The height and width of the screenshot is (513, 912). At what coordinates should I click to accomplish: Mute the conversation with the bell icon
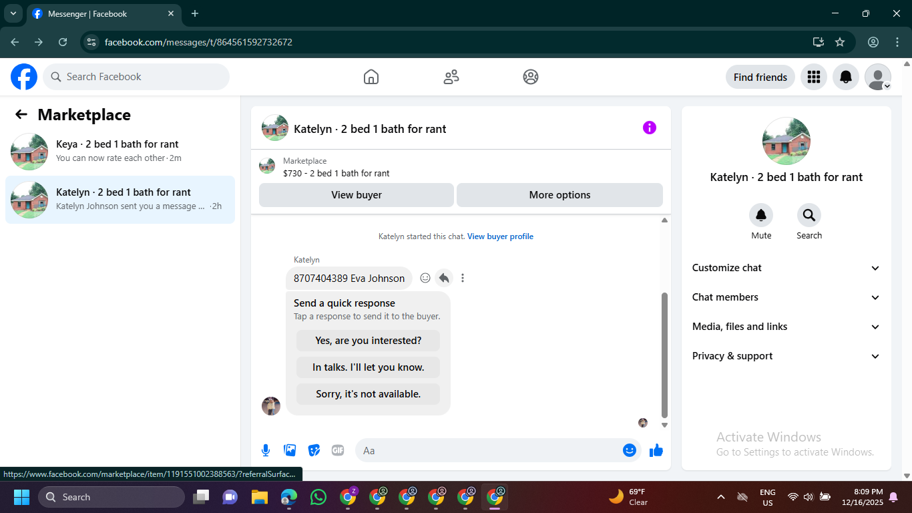coord(761,215)
